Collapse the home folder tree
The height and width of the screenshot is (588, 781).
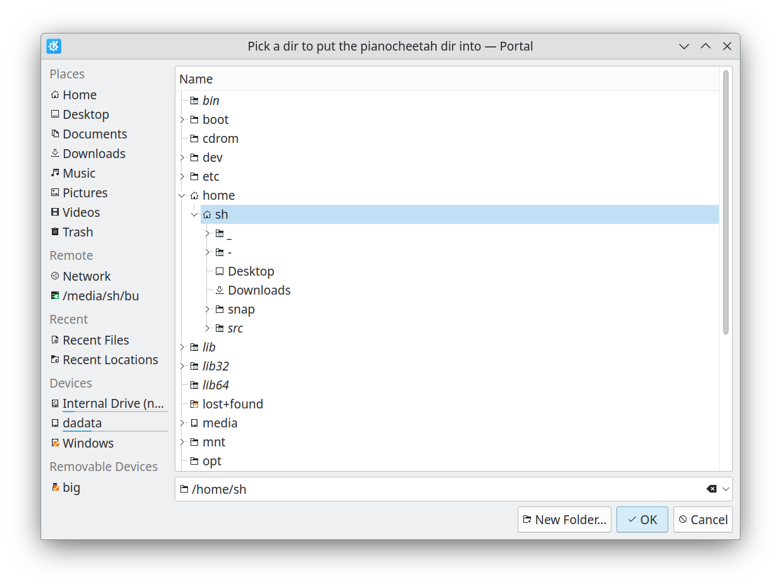pyautogui.click(x=182, y=195)
